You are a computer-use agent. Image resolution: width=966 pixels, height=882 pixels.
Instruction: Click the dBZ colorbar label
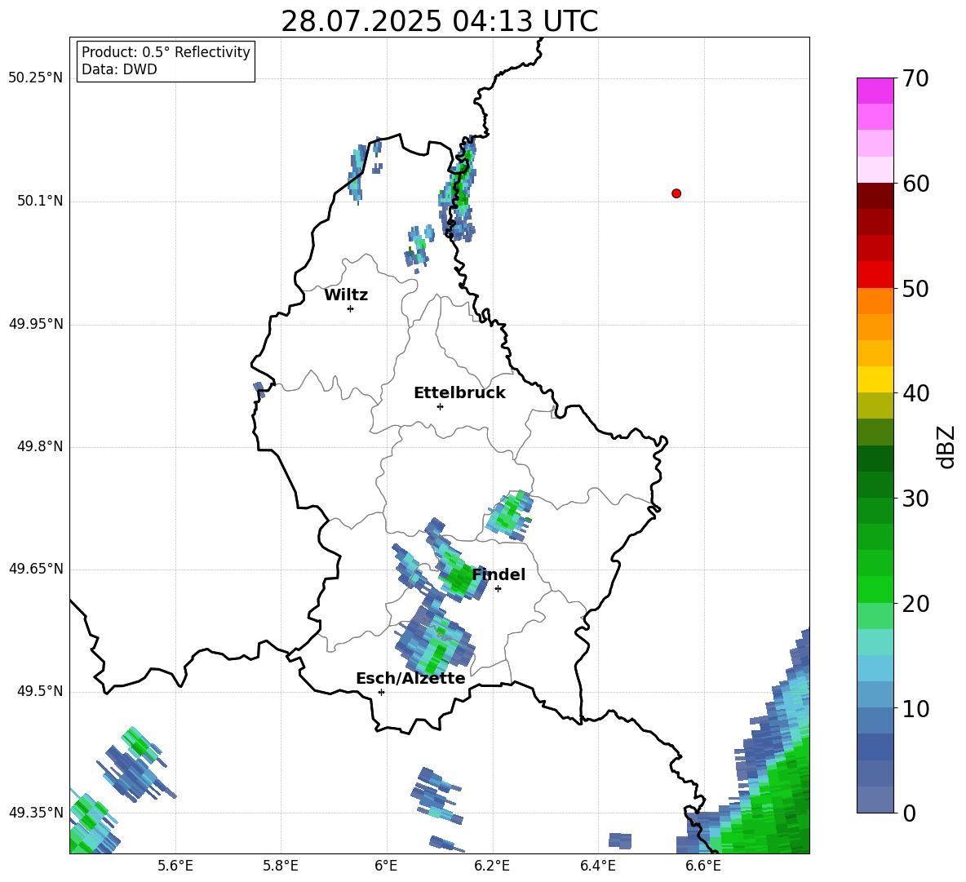[946, 446]
